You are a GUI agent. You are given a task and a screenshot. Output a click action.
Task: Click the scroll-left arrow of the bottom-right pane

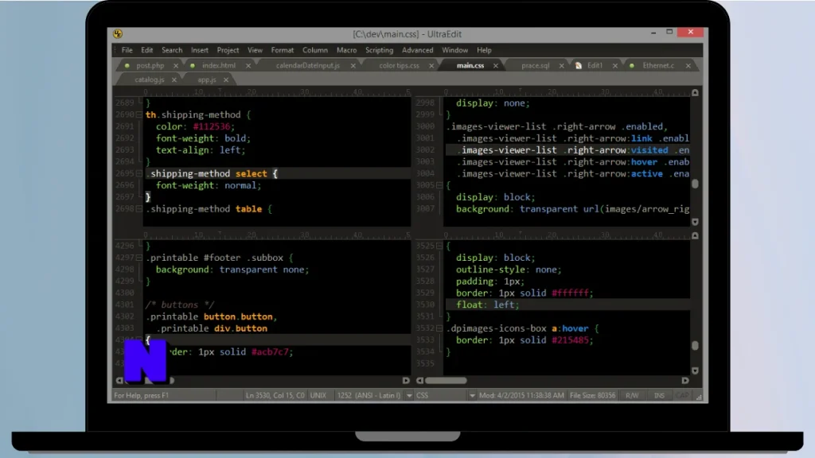[x=420, y=381]
